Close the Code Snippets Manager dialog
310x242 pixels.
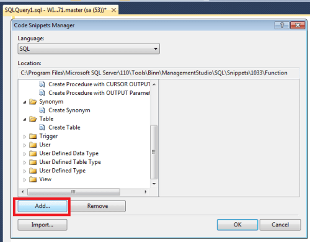click(x=298, y=25)
